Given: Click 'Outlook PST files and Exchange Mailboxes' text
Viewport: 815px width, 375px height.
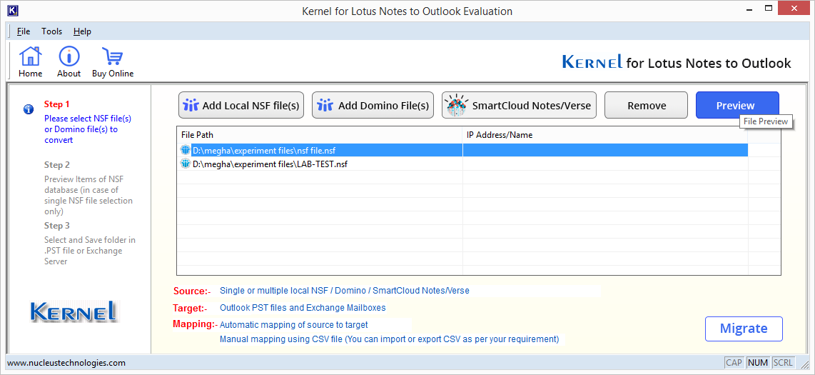Looking at the screenshot, I should pos(303,308).
